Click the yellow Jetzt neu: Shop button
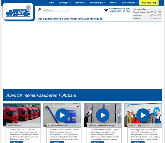165x143 pixels. point(149,3)
